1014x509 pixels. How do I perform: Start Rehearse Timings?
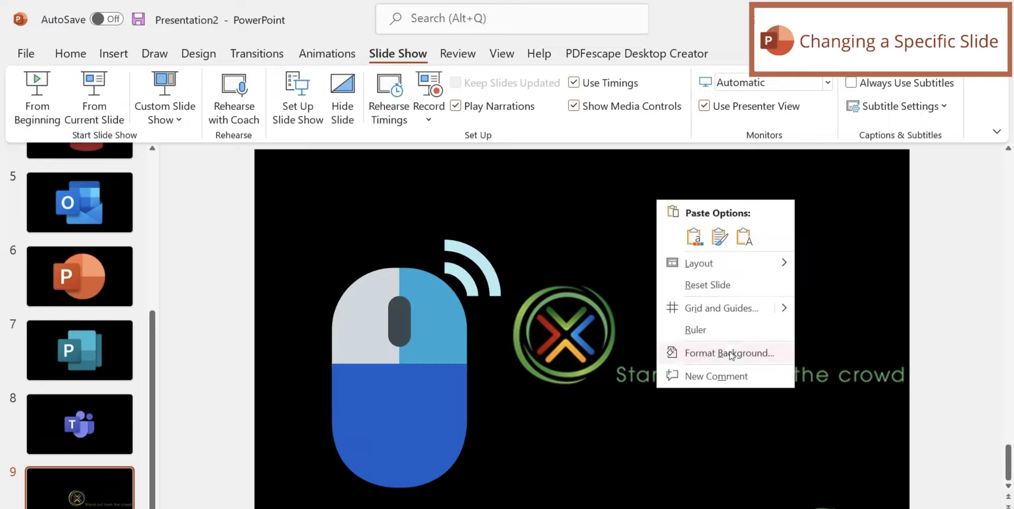click(x=389, y=99)
